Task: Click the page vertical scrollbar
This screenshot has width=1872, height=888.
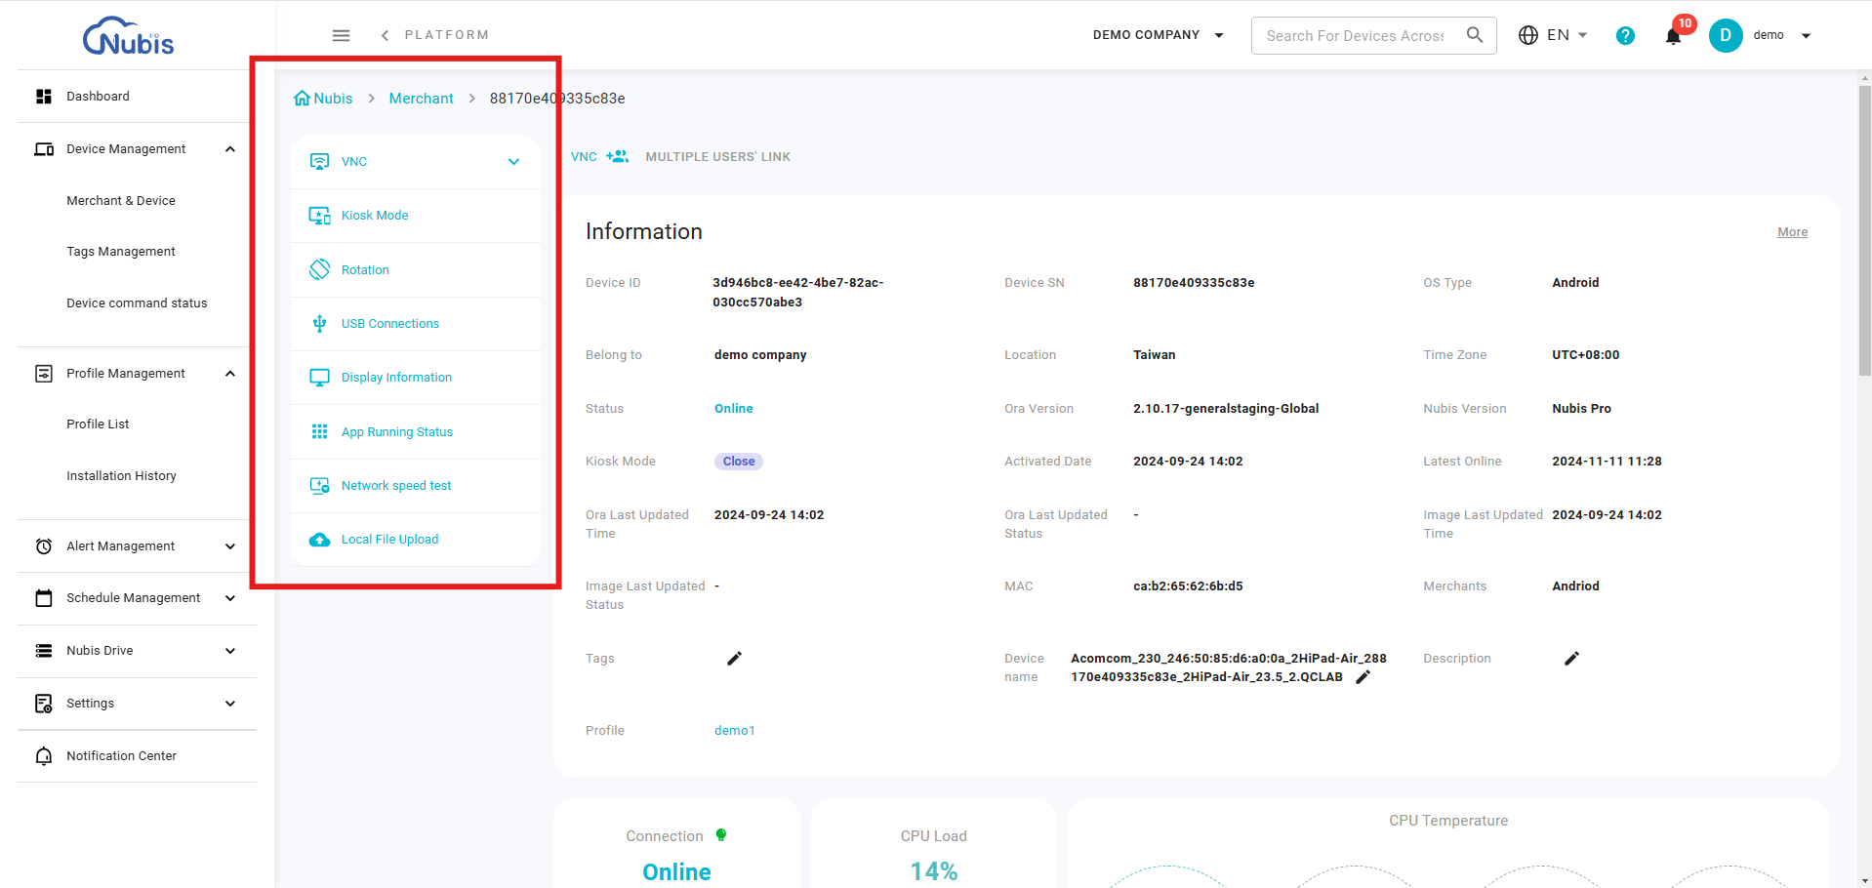Action: [x=1864, y=230]
